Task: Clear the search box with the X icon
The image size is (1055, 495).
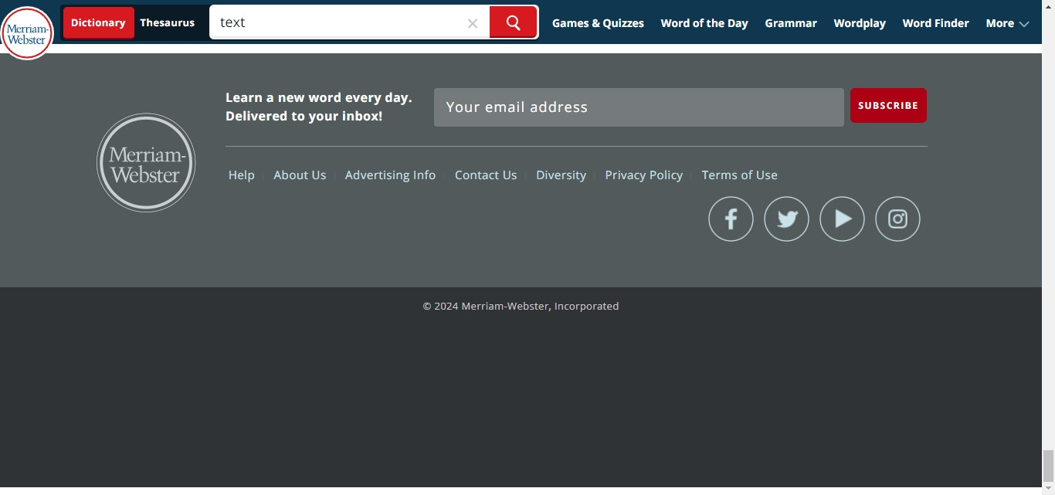Action: point(473,23)
